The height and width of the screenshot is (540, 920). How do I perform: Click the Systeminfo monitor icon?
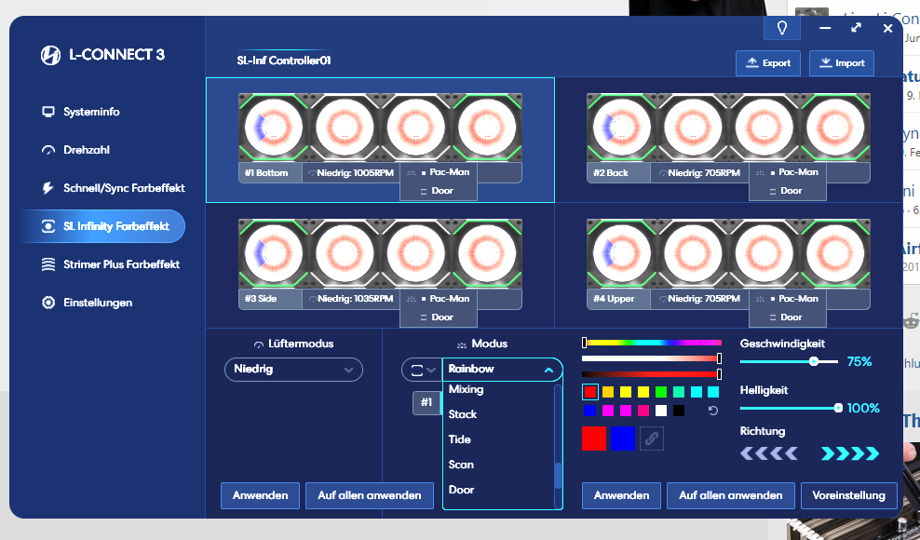[x=48, y=112]
